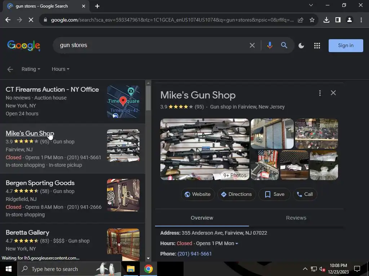The image size is (369, 276).
Task: Expand the Rating filter dropdown
Action: point(31,69)
